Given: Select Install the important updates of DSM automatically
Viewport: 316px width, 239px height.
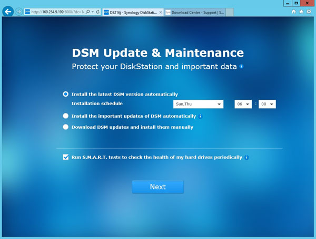Looking at the screenshot, I should [65, 116].
